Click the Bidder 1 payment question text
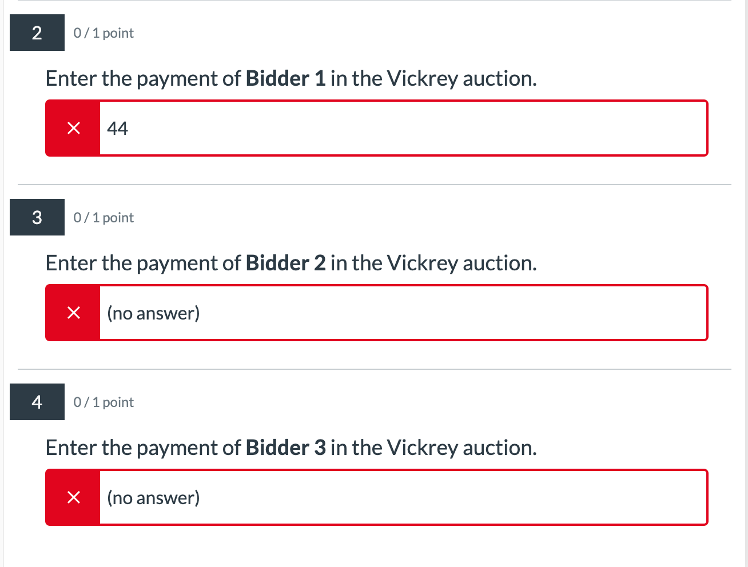Screen dimensions: 748x567 (291, 78)
